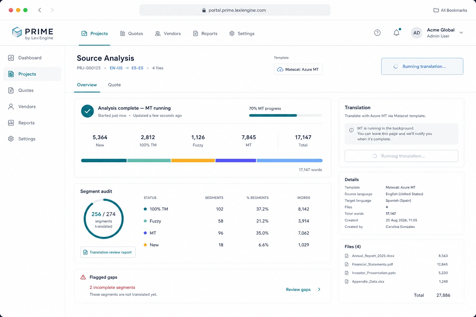476x317 pixels.
Task: Open the Translation review report
Action: point(108,252)
